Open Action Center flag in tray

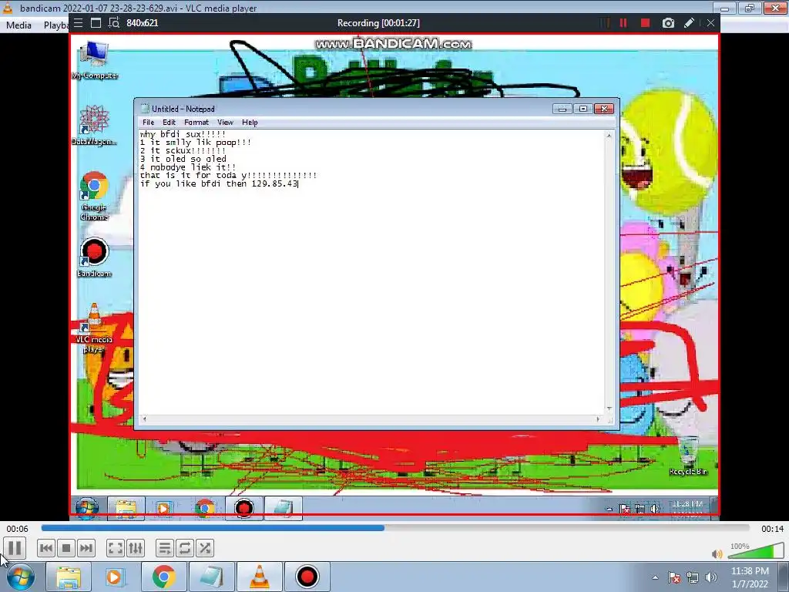tap(674, 577)
